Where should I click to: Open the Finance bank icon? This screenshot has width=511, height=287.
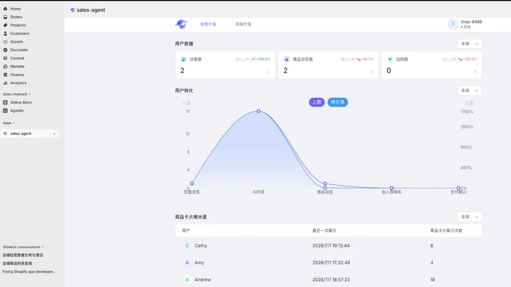[x=5, y=75]
